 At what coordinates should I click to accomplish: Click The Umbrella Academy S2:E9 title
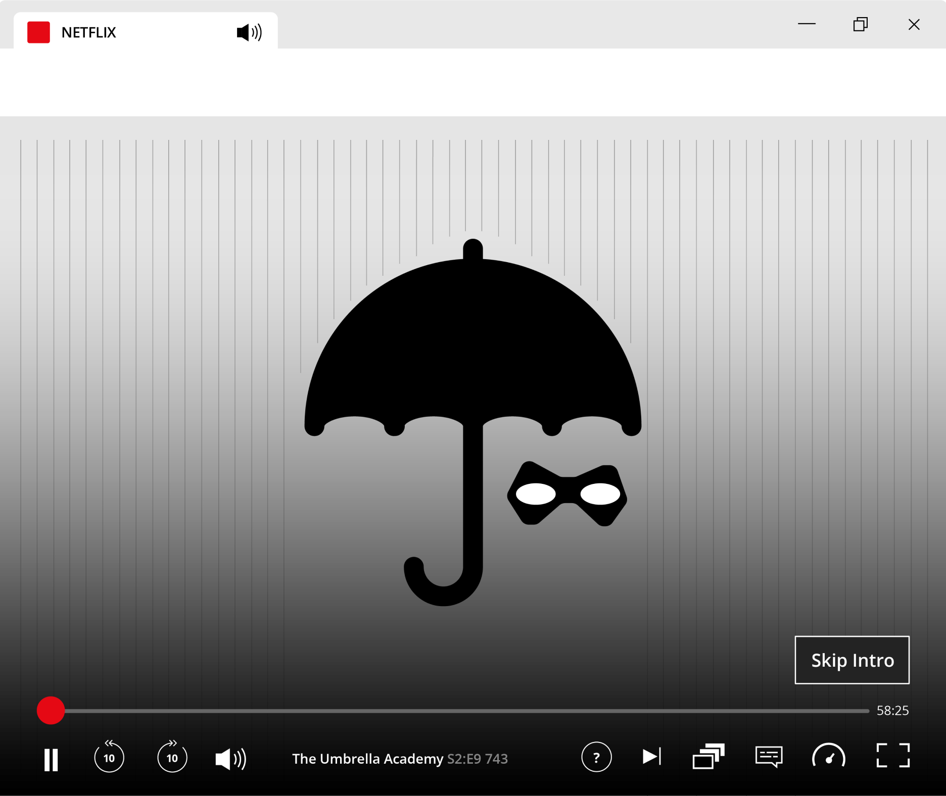pyautogui.click(x=400, y=759)
